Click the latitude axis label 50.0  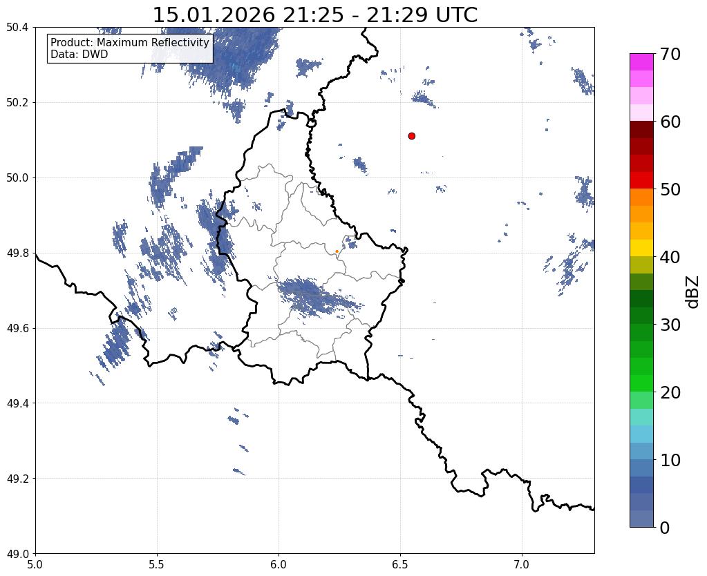tap(17, 177)
